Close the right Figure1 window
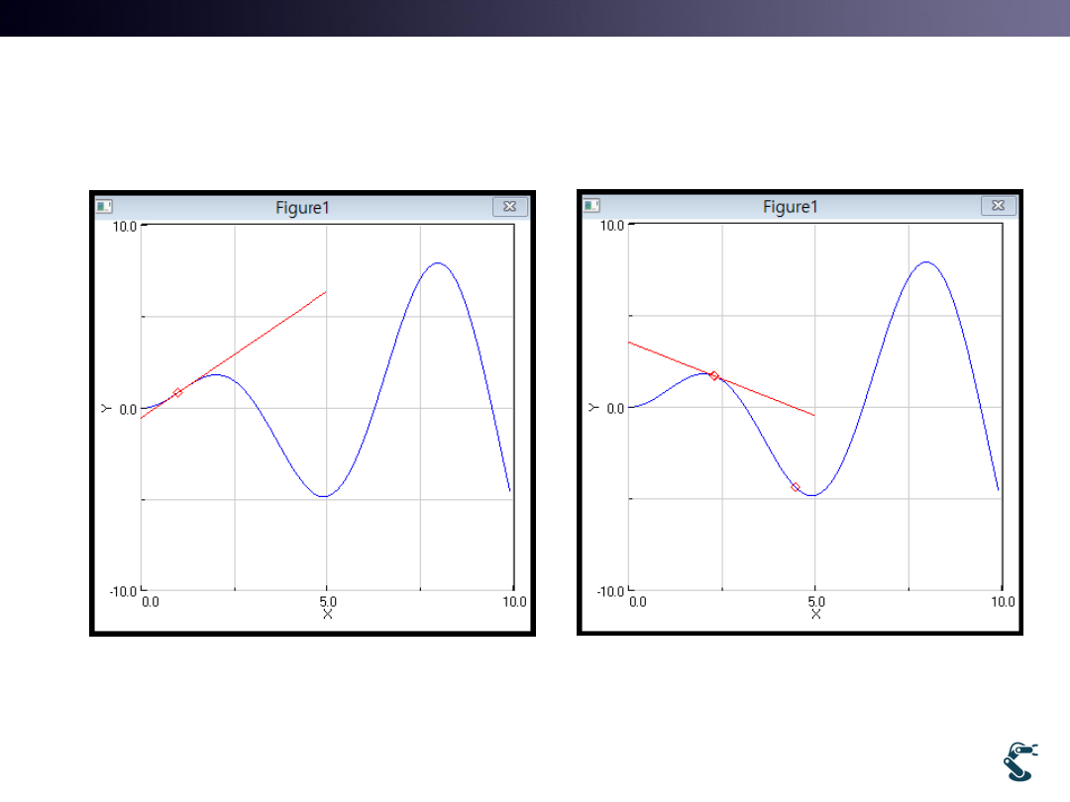1070x802 pixels. 998,206
